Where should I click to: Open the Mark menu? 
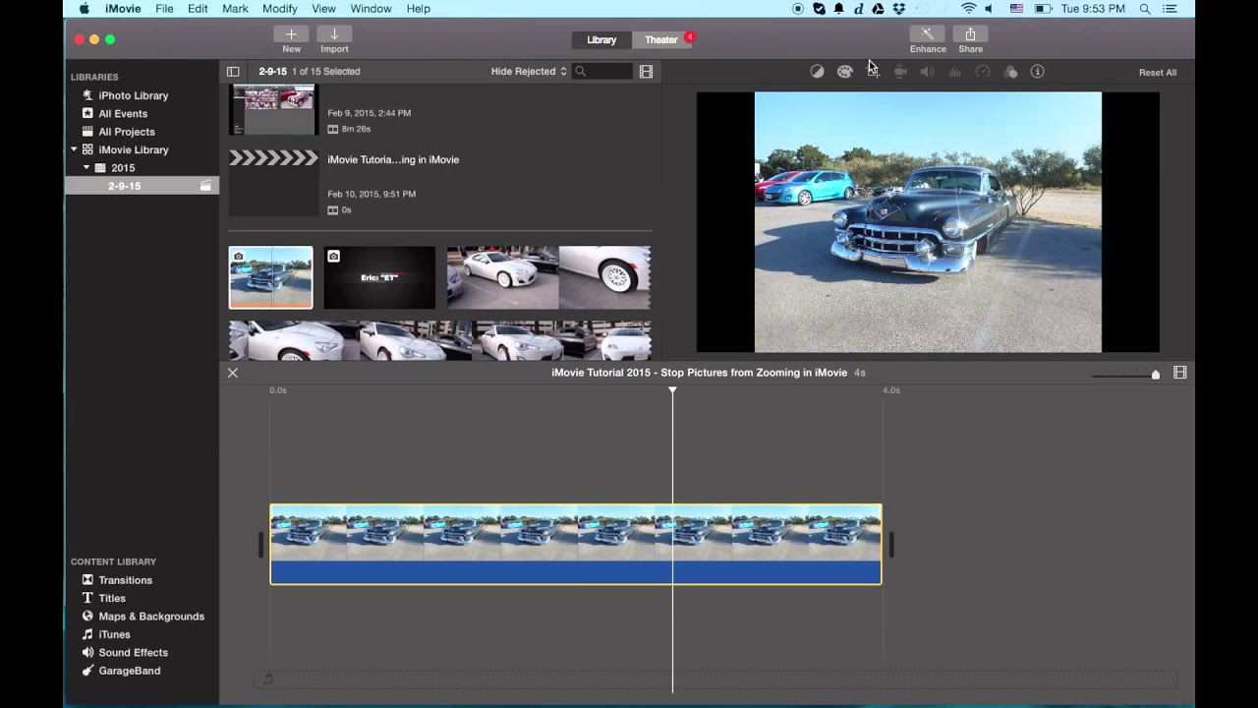[235, 9]
